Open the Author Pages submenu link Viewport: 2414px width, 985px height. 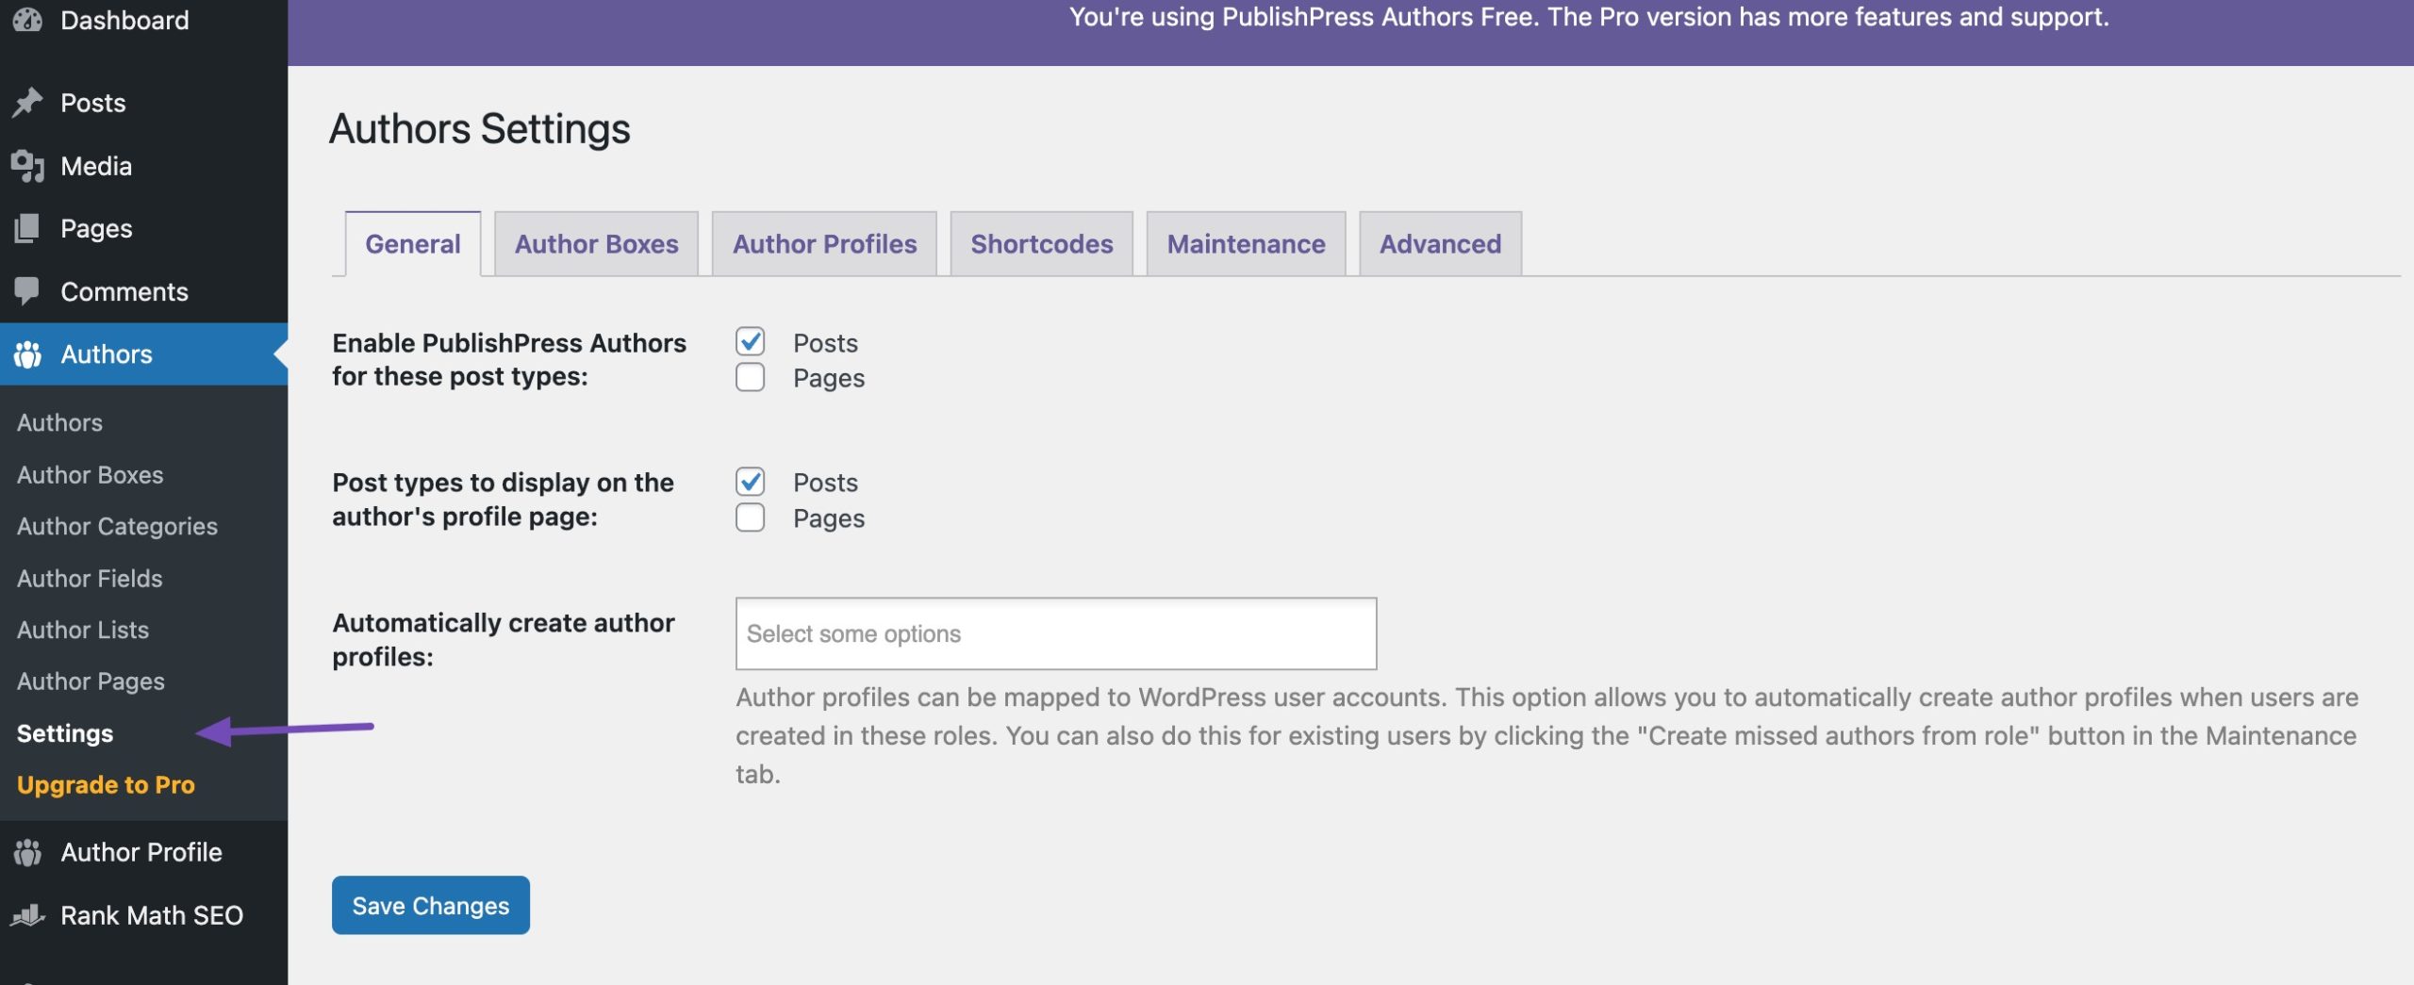91,681
